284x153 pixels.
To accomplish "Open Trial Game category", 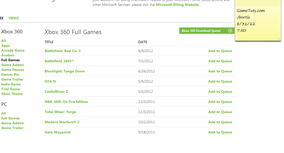I will tap(10, 89).
